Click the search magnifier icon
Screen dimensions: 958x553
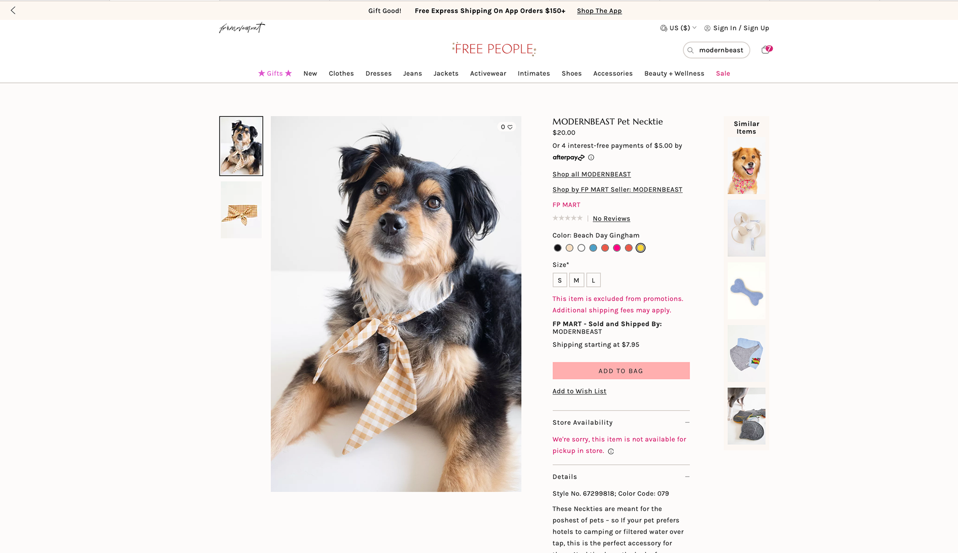coord(691,50)
